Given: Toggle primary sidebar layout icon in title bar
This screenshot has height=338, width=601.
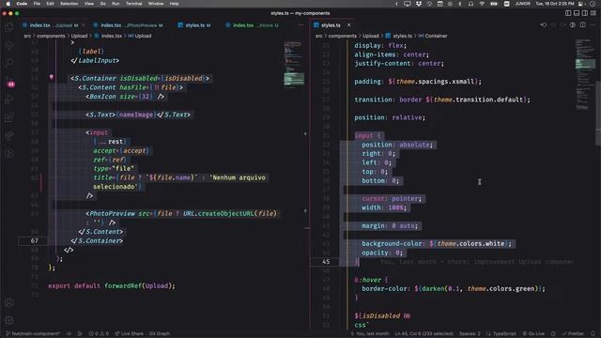Looking at the screenshot, I should click(x=568, y=13).
